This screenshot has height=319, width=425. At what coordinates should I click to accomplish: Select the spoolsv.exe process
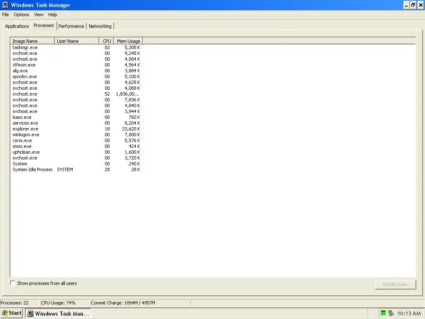click(76, 76)
